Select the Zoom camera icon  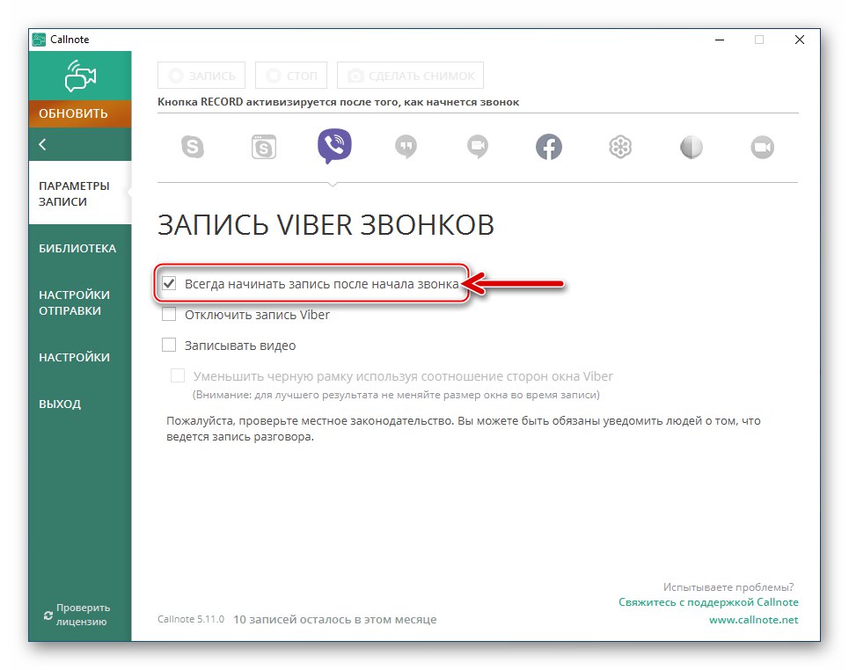(x=763, y=147)
